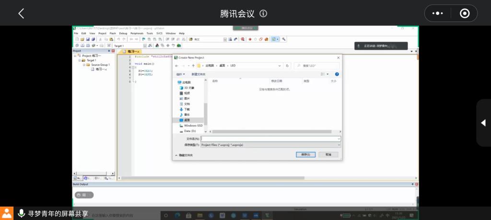Click the horizontal scrollbar in the file list
The image size is (491, 220).
(x=273, y=131)
